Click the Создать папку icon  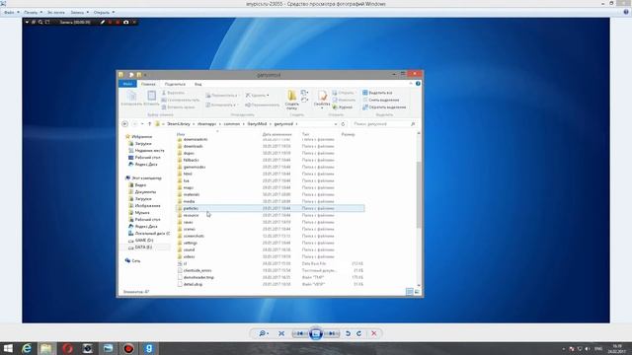[292, 100]
